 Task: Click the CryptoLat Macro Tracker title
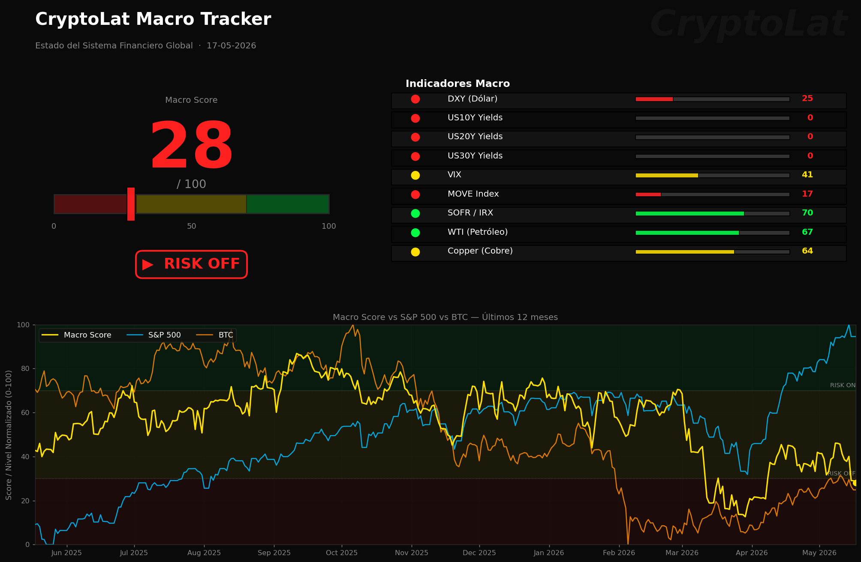coord(153,20)
